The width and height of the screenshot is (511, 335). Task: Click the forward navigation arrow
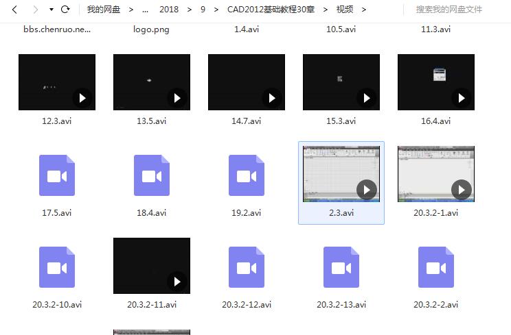pos(34,10)
